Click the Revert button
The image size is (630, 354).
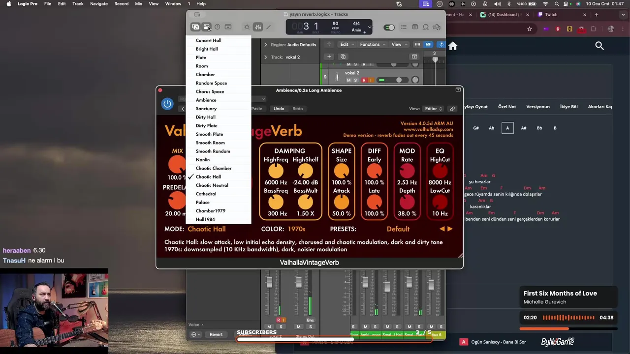pyautogui.click(x=216, y=334)
